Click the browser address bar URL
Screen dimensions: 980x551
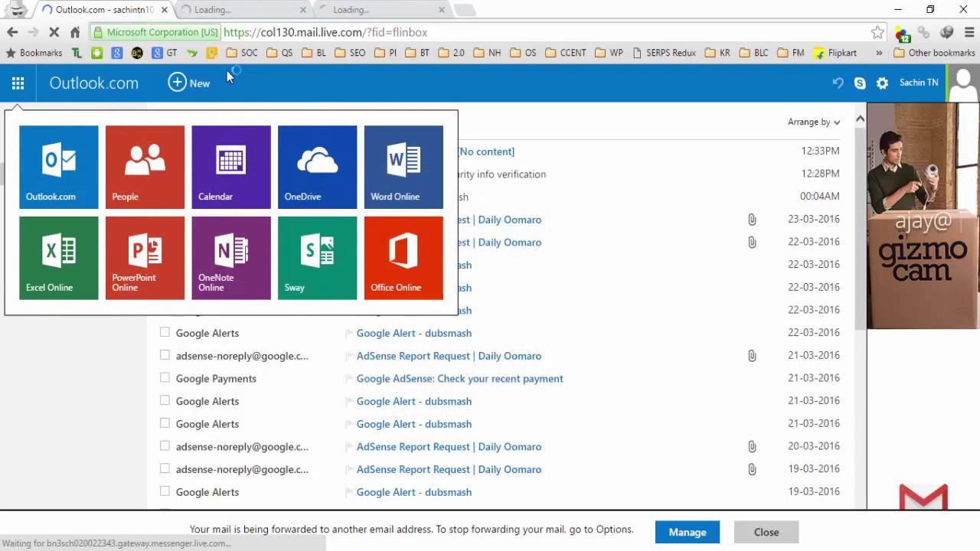tap(325, 32)
